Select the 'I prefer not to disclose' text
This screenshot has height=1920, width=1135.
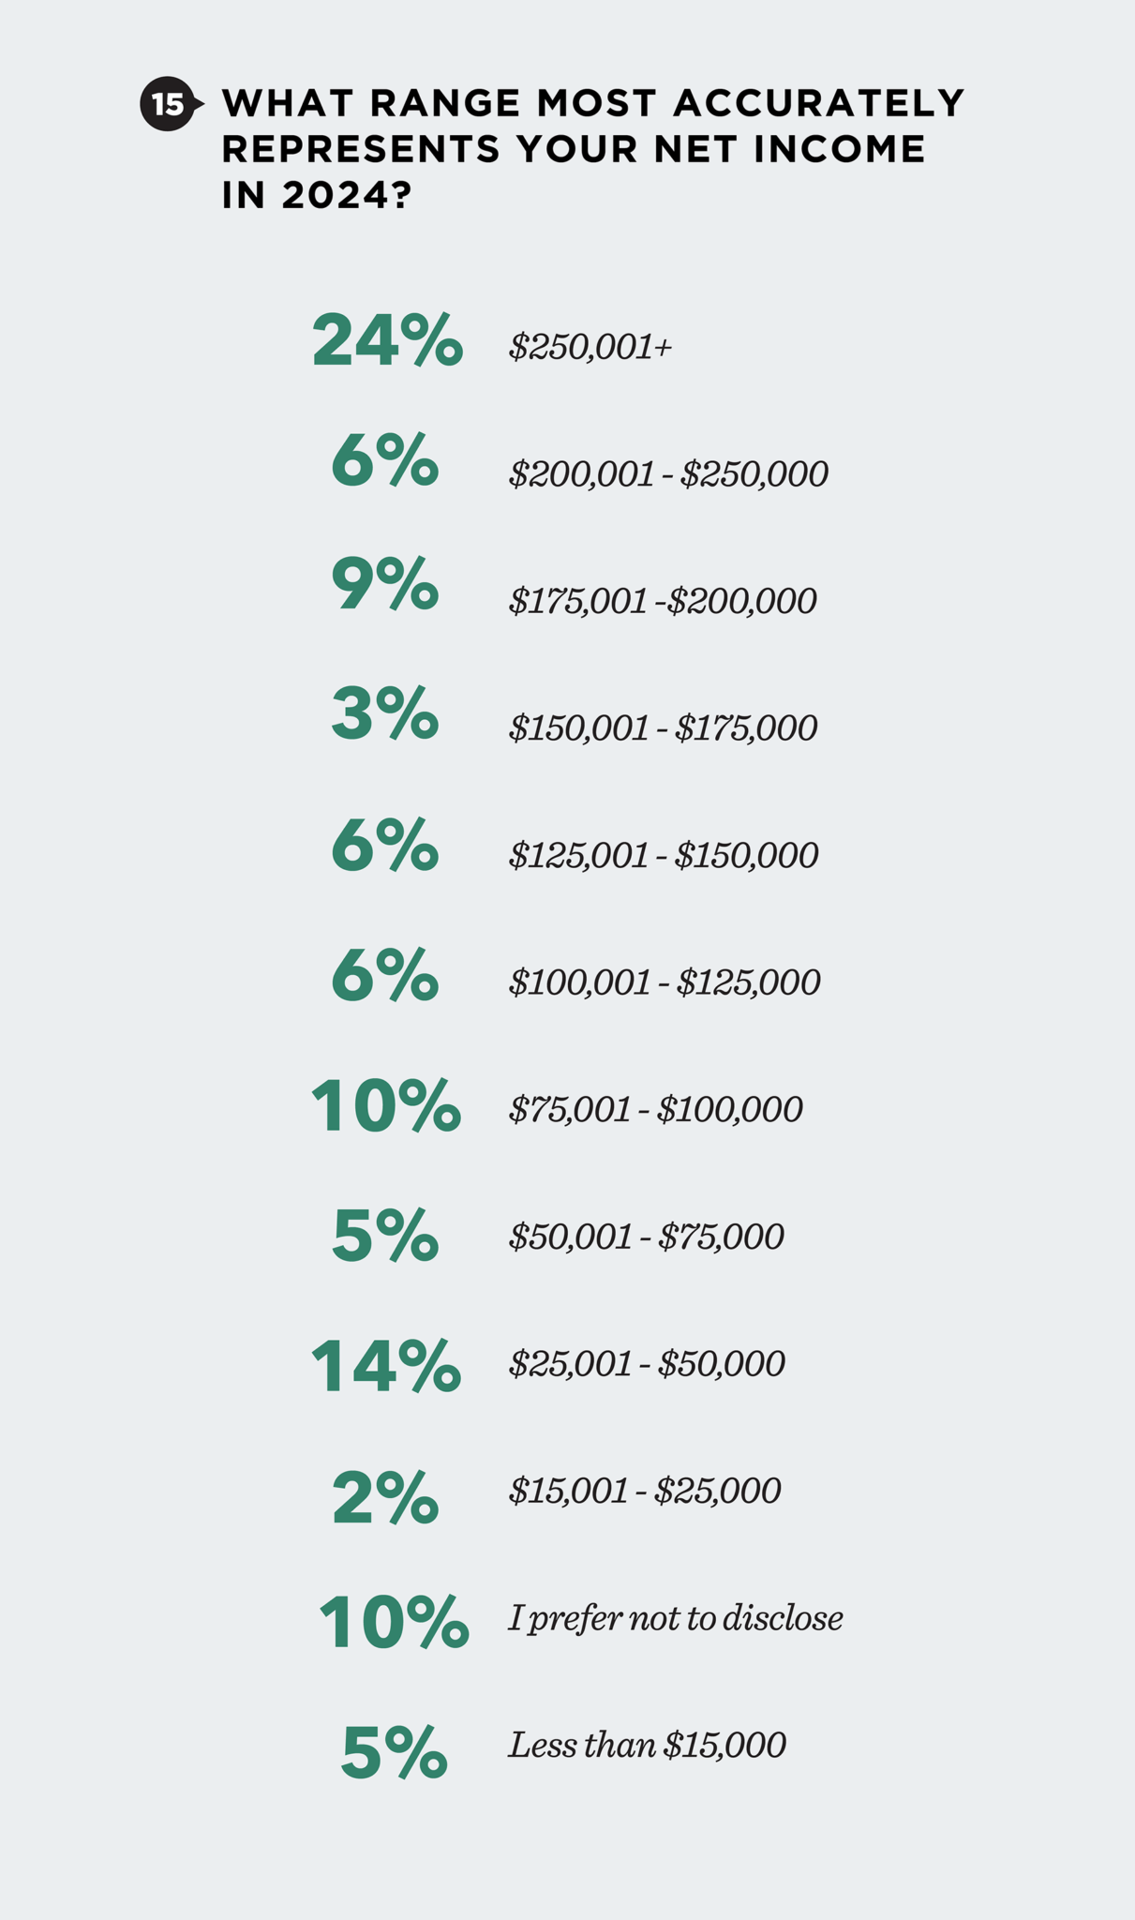click(676, 1618)
